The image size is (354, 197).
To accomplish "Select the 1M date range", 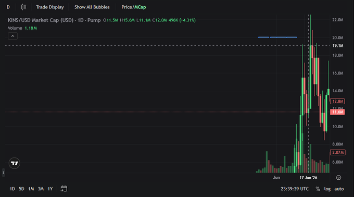I will [x=31, y=189].
